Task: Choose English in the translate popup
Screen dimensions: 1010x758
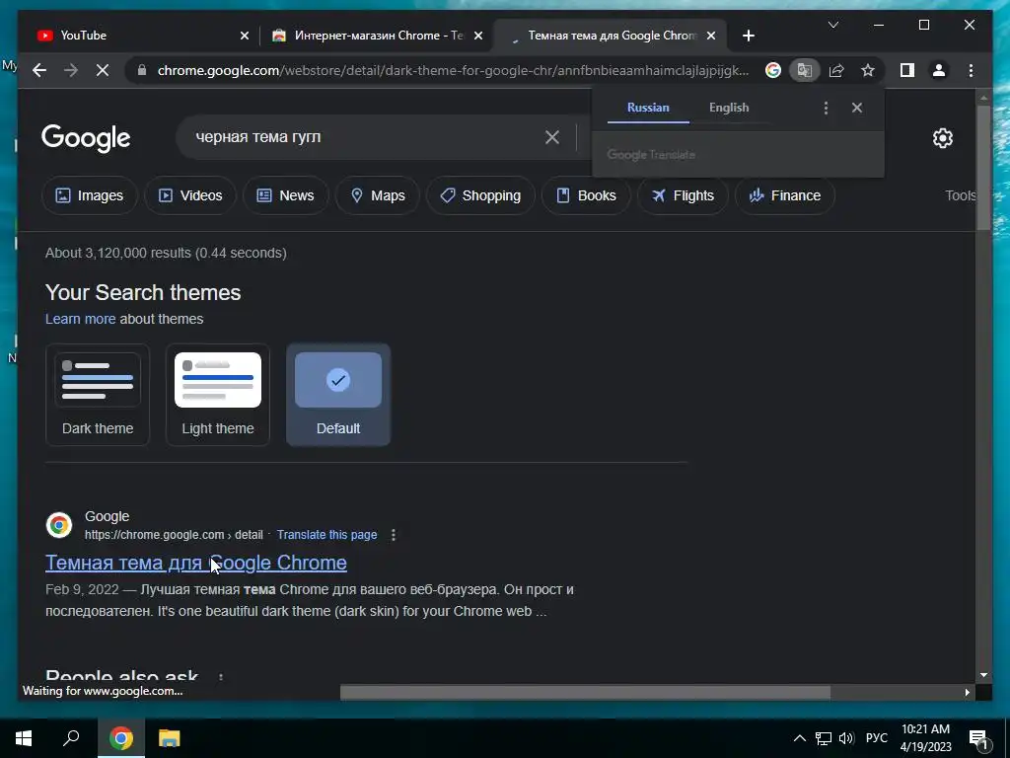Action: point(729,108)
